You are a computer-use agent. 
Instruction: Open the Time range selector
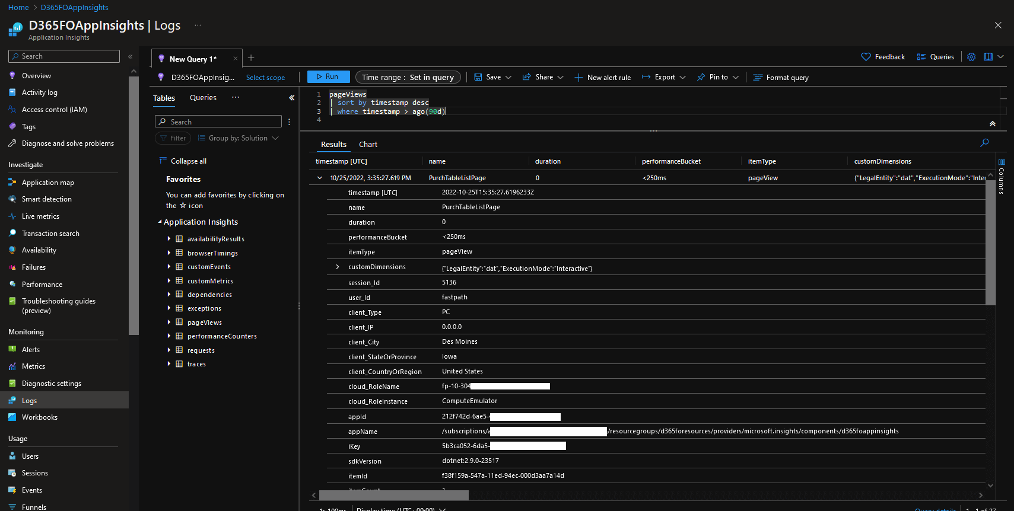(x=408, y=77)
